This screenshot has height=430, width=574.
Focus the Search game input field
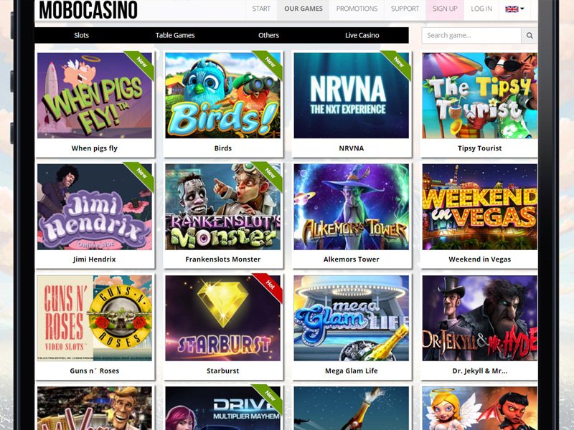point(471,35)
